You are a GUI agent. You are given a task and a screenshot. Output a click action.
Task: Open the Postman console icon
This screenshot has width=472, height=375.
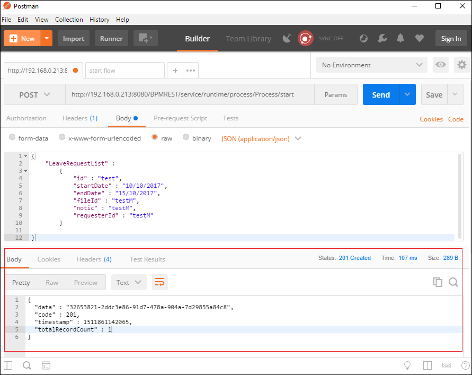coord(46,365)
